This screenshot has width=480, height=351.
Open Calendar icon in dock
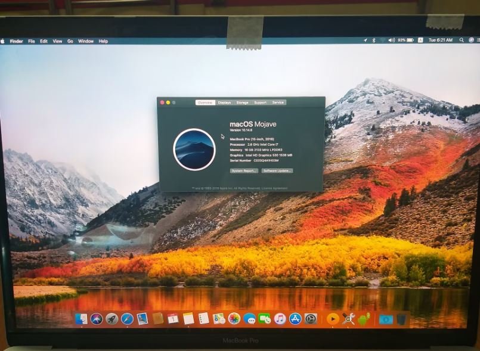click(174, 319)
